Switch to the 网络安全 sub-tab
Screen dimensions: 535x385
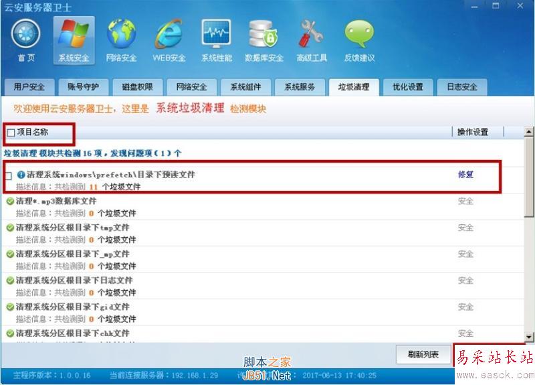click(x=191, y=87)
